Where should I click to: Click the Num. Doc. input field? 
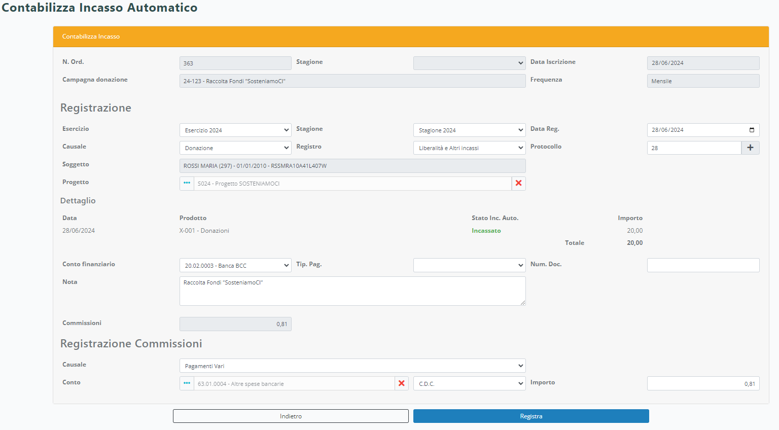[703, 265]
